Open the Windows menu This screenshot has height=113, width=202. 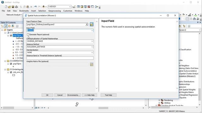pos(78,11)
